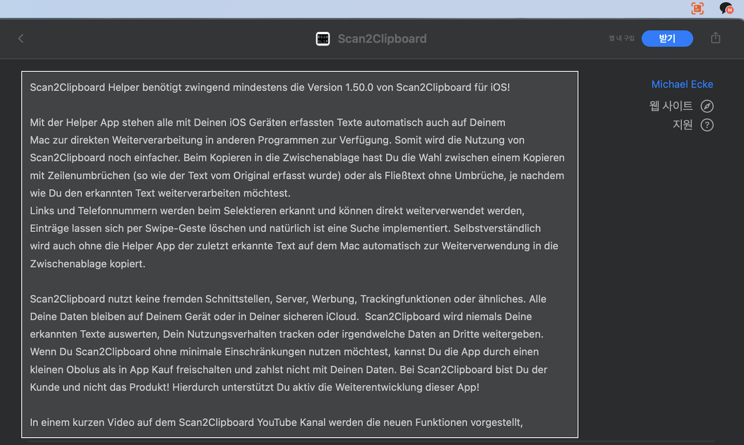Screen dimensions: 744x445
Task: Click the line starting 'Kunde und nicht das Produkt!'
Action: pyautogui.click(x=255, y=387)
